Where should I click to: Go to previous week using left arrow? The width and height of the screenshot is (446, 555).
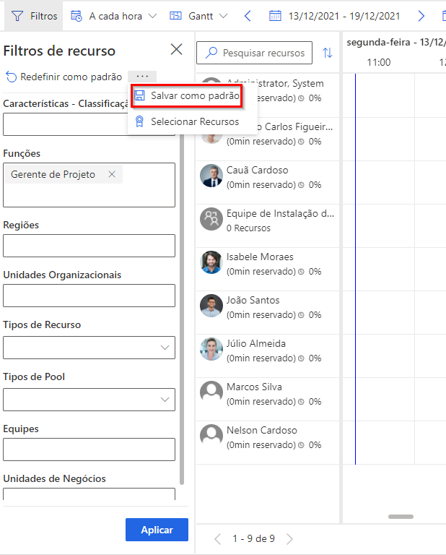(248, 16)
